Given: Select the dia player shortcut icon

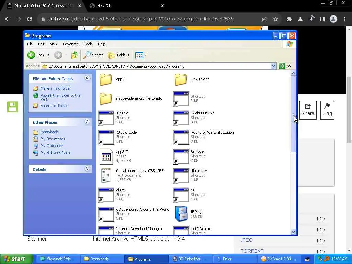Looking at the screenshot, I should [181, 176].
